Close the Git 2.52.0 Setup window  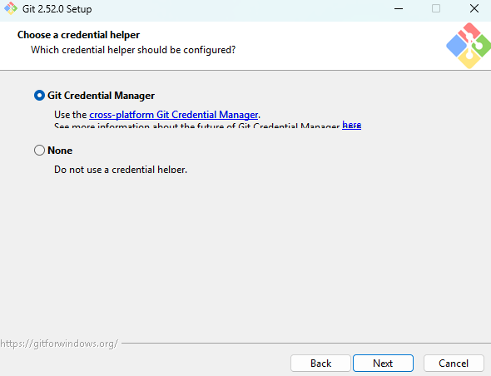click(x=474, y=8)
